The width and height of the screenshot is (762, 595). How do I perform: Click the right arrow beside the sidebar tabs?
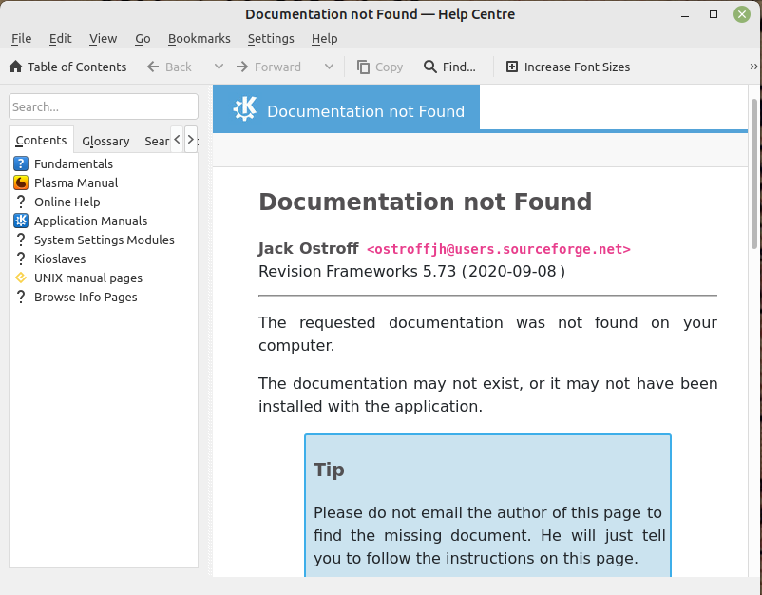(x=190, y=139)
